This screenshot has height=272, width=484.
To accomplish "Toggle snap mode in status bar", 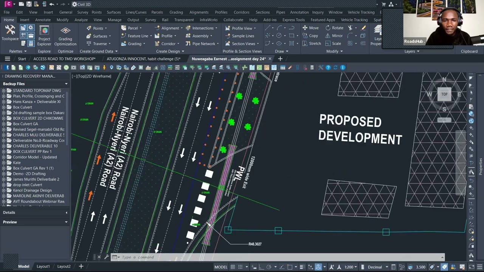I will 240,267.
